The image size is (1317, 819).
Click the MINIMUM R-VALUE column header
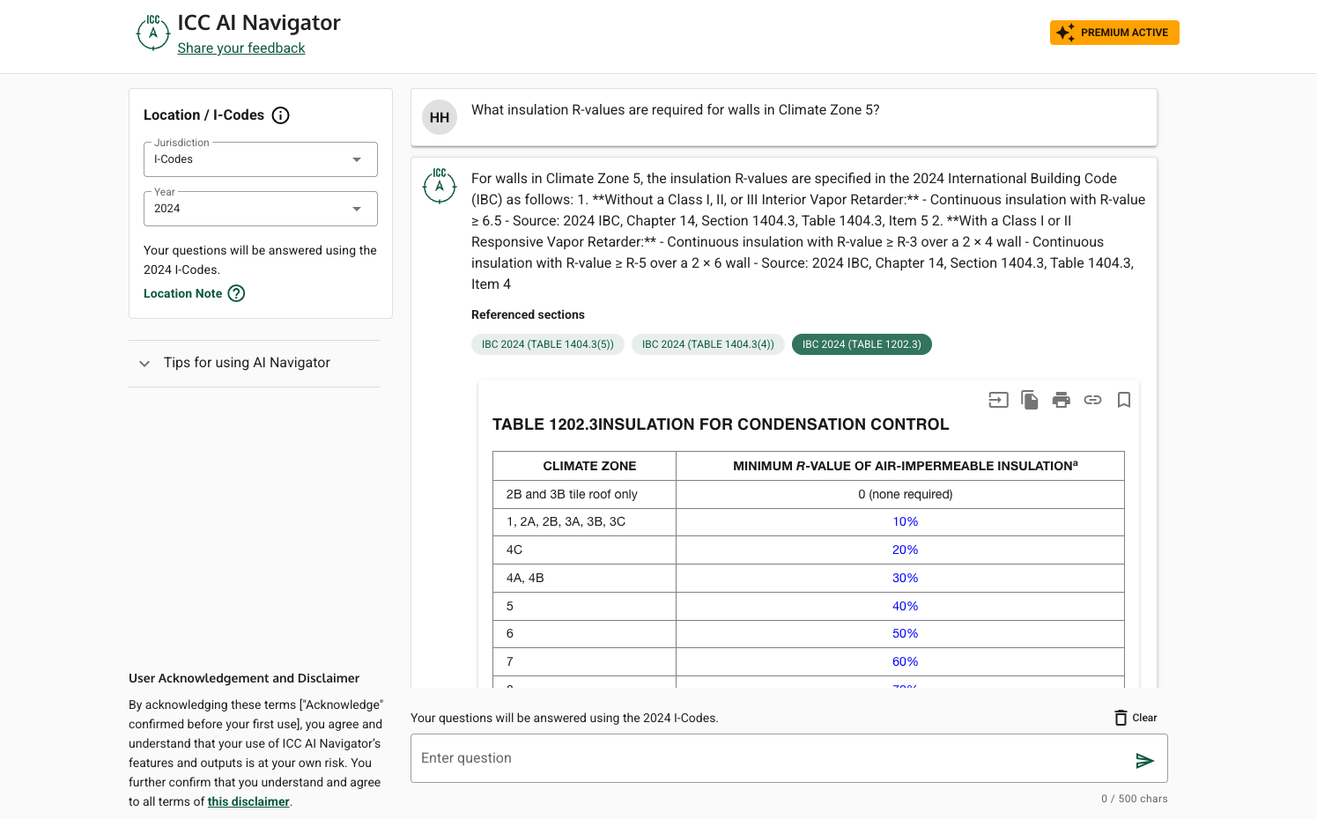[900, 466]
